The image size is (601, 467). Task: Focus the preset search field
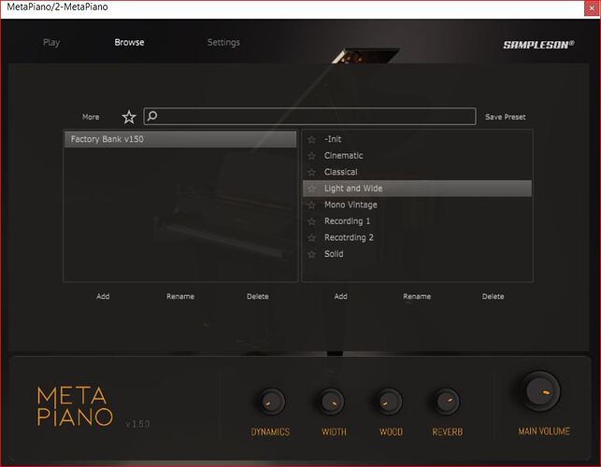(309, 116)
